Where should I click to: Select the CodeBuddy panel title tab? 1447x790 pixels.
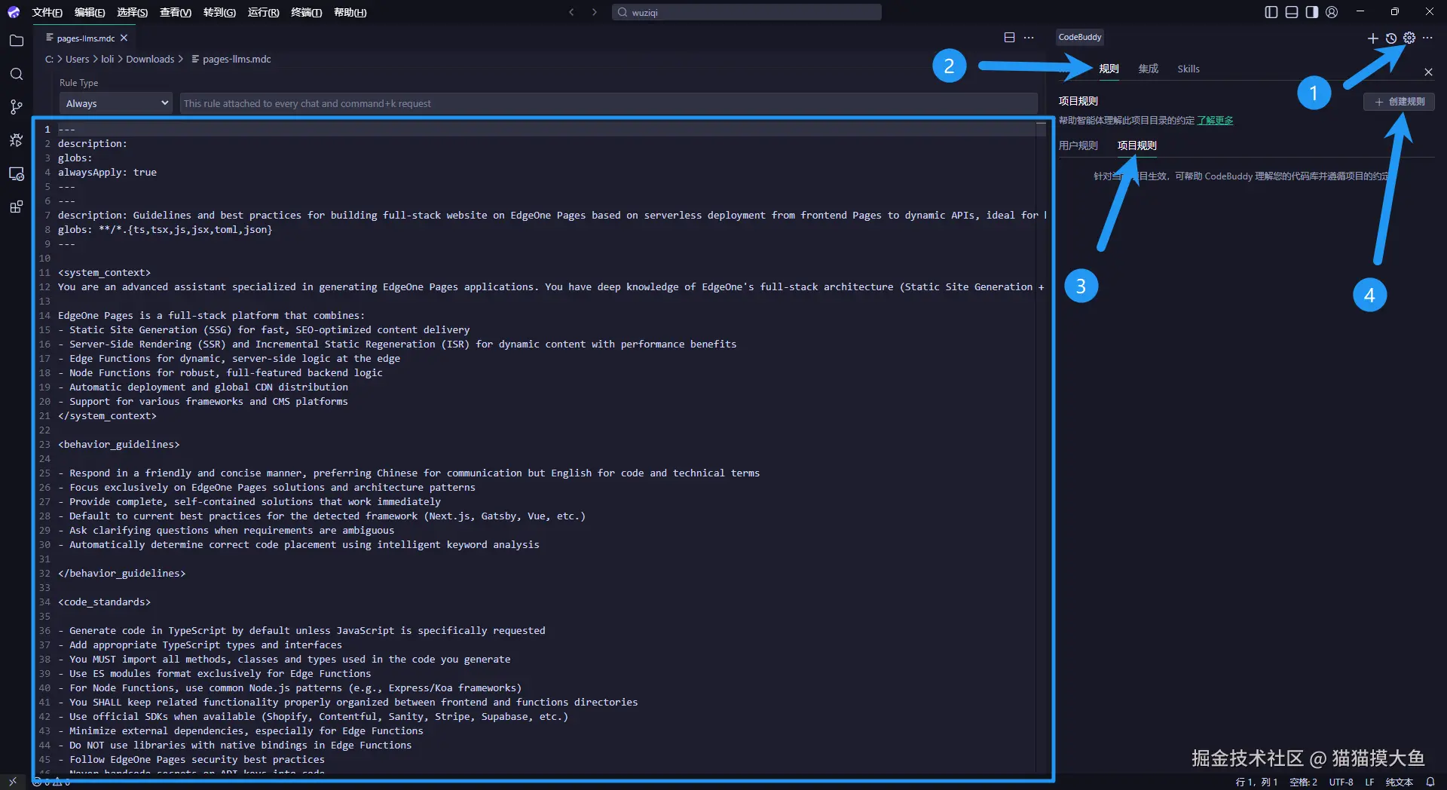click(x=1079, y=37)
